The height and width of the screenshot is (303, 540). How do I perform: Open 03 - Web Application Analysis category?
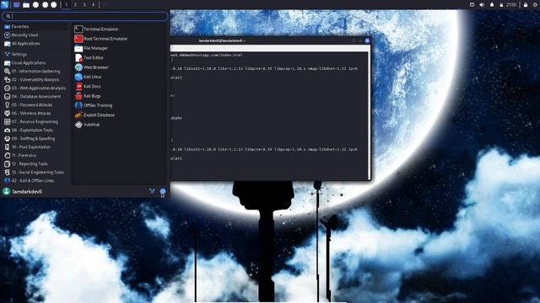pyautogui.click(x=35, y=88)
